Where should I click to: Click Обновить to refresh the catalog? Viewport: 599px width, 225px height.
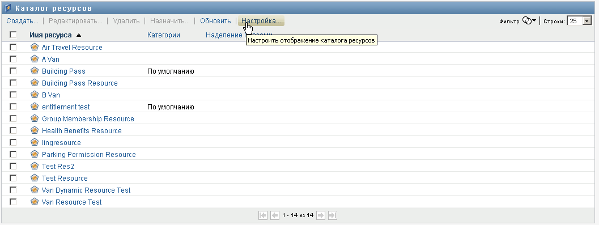coord(215,21)
